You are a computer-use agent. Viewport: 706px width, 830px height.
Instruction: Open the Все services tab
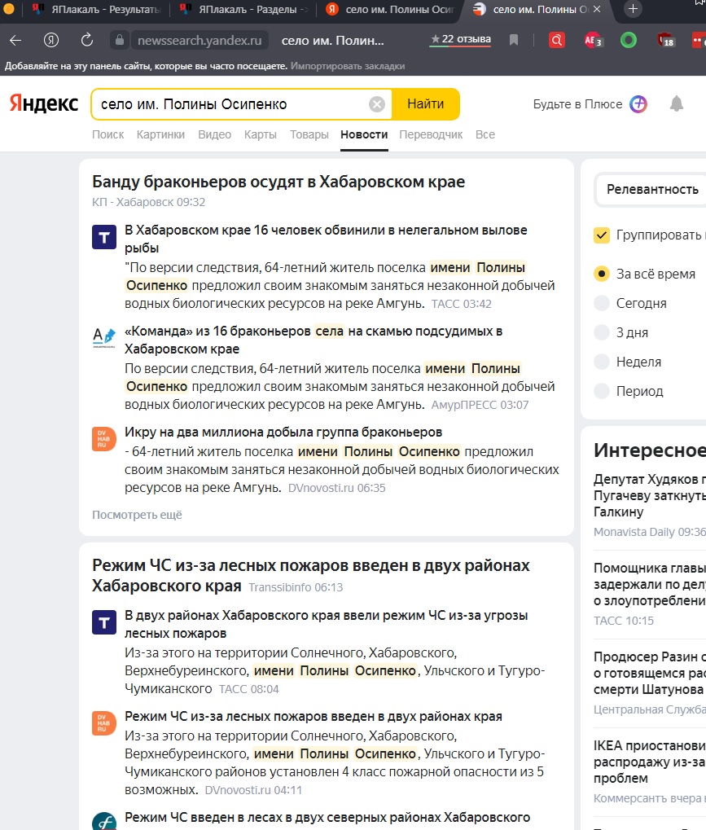click(x=485, y=134)
